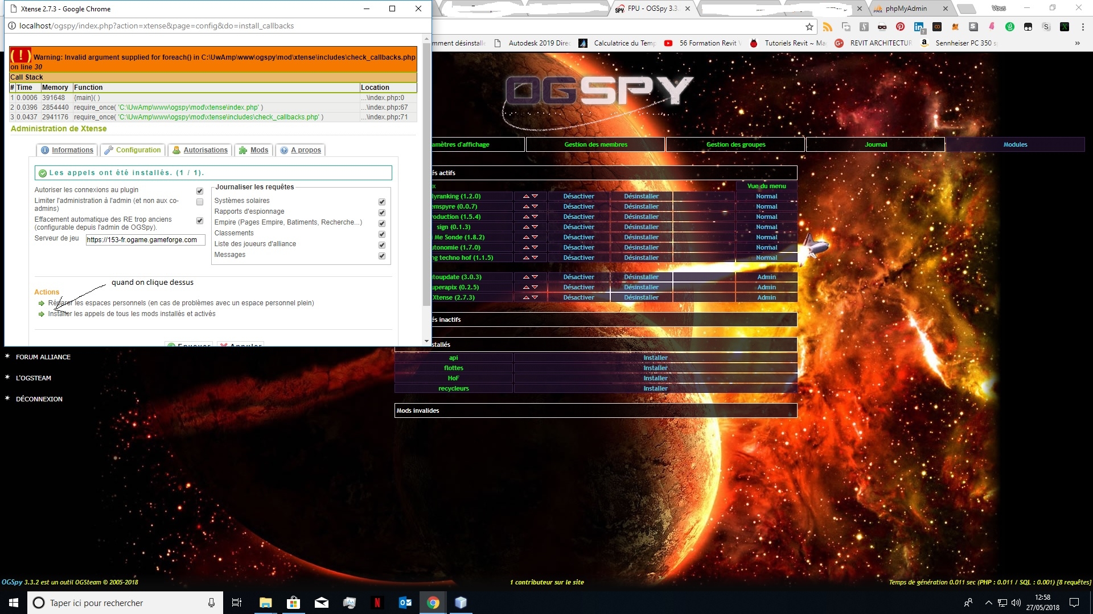Click 'Installer les appels de tous les mods' link

(132, 314)
